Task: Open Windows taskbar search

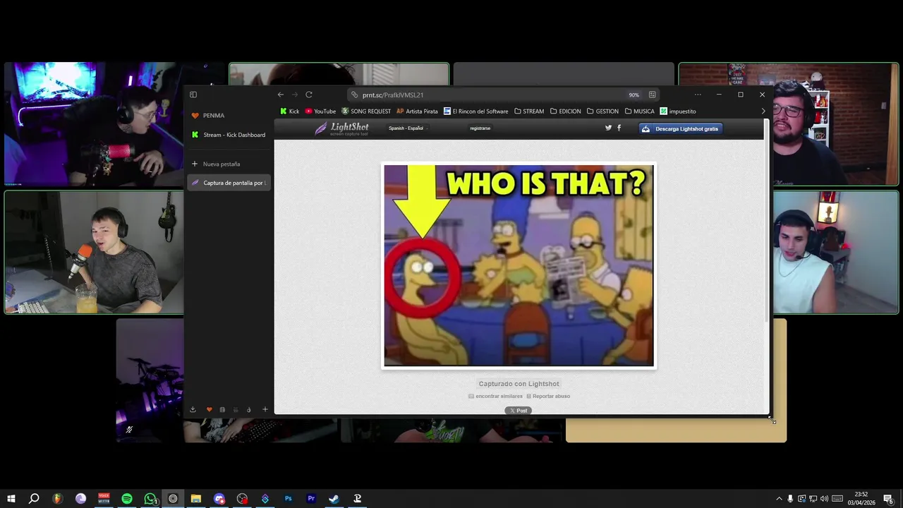Action: (x=34, y=499)
